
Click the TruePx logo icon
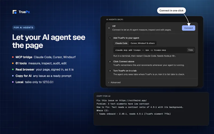tap(14, 12)
